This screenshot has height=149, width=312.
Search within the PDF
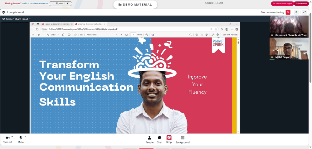[x=190, y=35]
